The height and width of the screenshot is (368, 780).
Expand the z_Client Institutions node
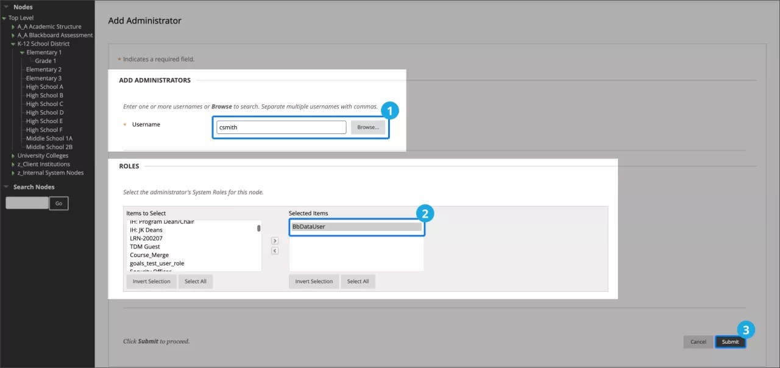pos(12,164)
